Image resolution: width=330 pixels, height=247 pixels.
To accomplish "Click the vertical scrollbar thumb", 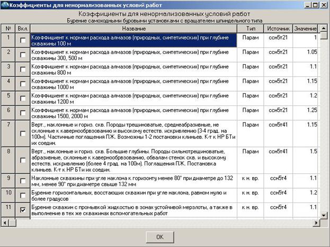I will [x=324, y=36].
